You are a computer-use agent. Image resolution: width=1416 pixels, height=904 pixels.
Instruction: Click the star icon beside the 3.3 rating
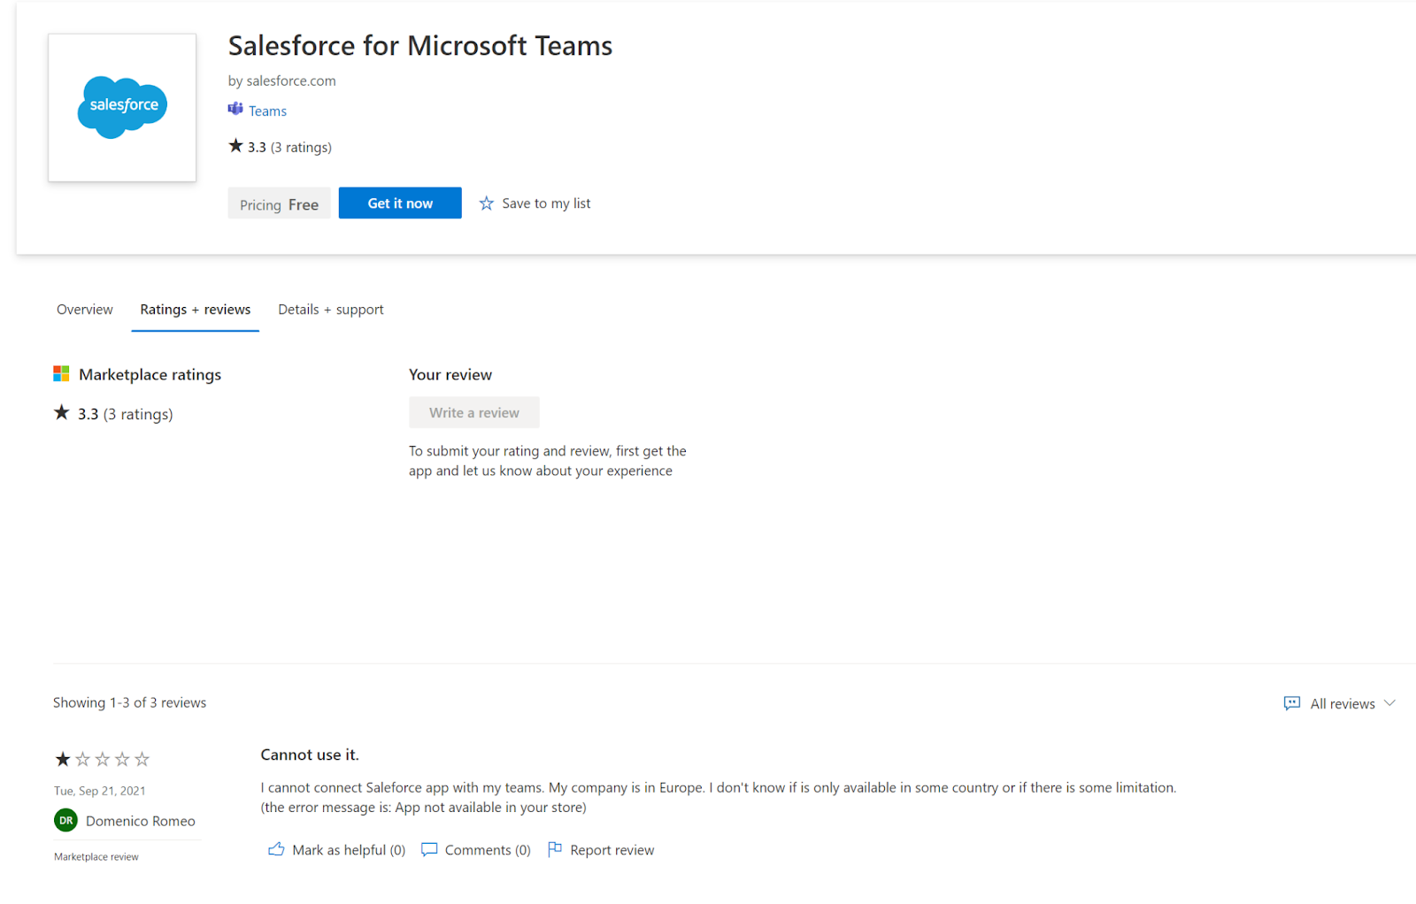click(x=235, y=145)
